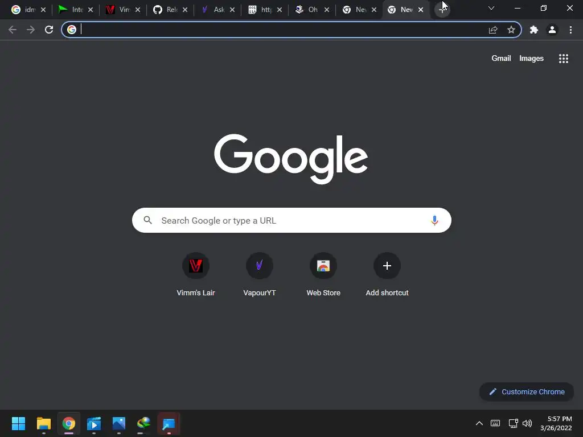Open Internet Download Manager taskbar icon
This screenshot has height=437, width=583.
tap(144, 423)
